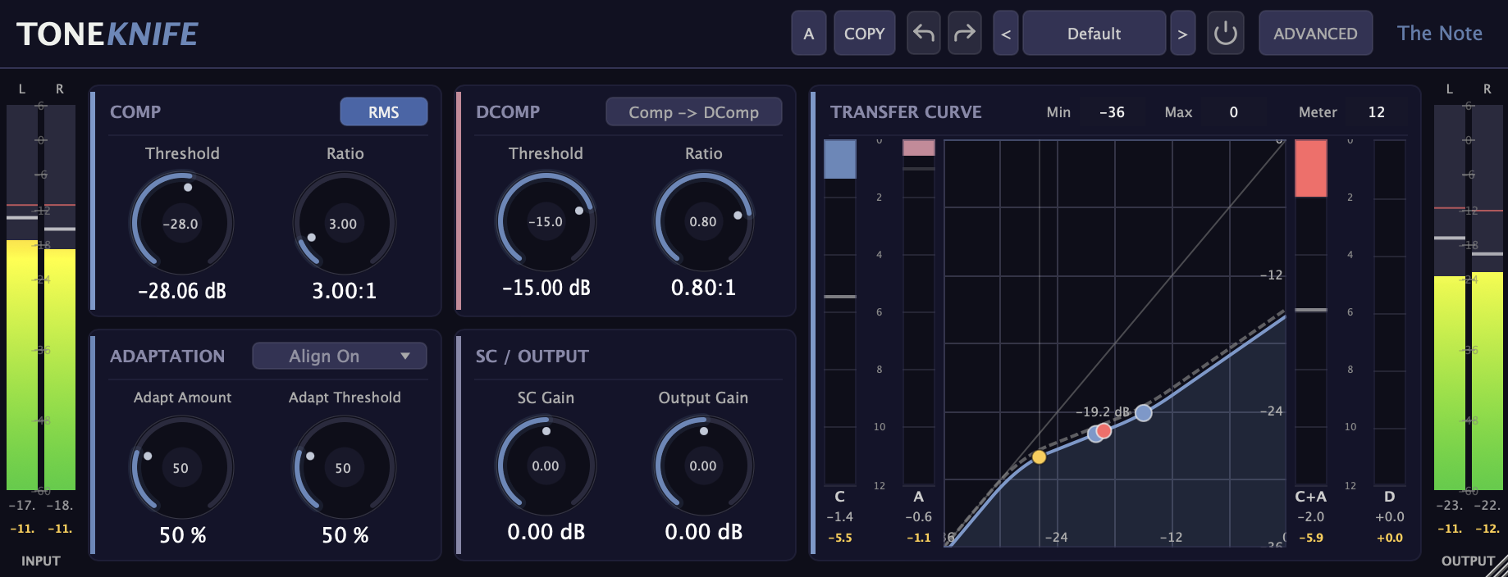
Task: Edit the Adapt Amount 50 % value
Action: 182,535
